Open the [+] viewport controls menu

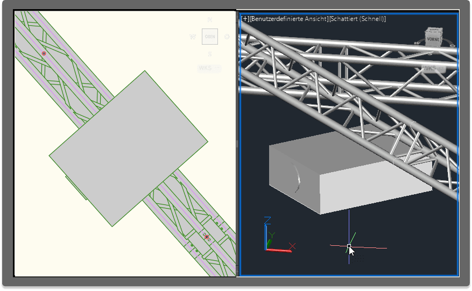(245, 19)
